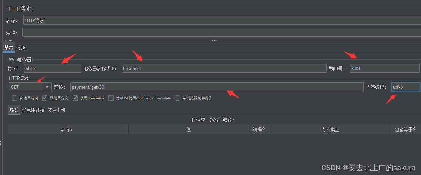Open the 参数 tab
421x175 pixels.
[x=14, y=110]
